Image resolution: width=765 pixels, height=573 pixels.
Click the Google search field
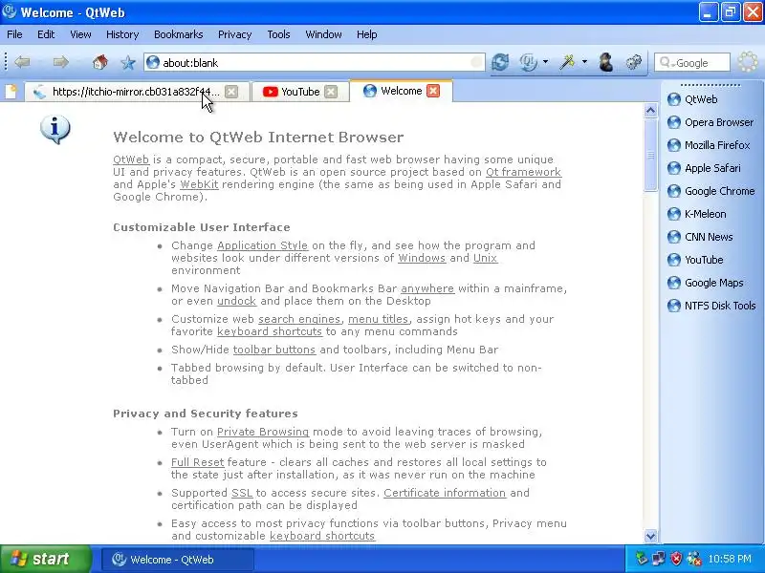(691, 62)
